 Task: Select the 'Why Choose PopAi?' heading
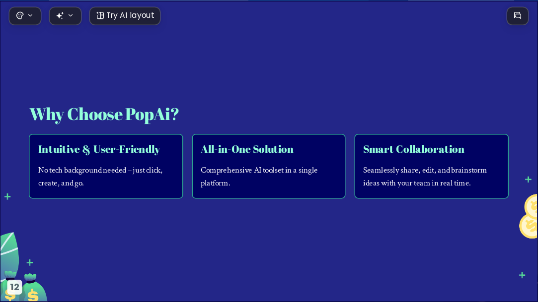(x=104, y=114)
